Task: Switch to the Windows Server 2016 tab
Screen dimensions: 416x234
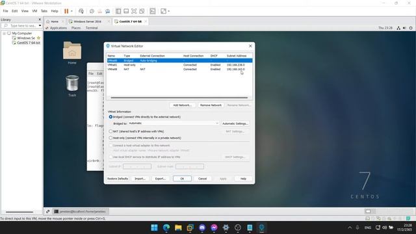Action: pos(87,21)
